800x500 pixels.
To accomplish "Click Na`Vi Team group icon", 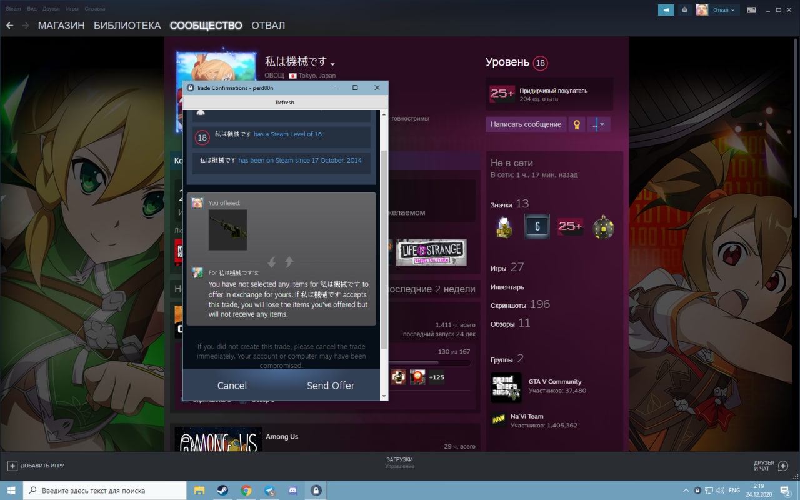I will click(499, 420).
